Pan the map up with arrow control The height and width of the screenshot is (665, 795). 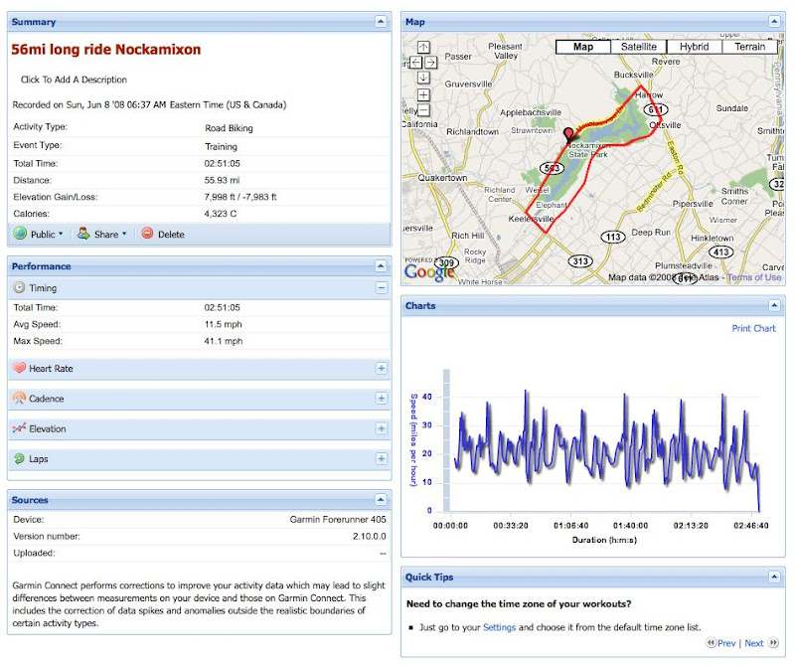(423, 47)
